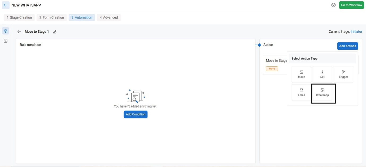Switch to Stage Creation tab
The image size is (366, 167).
coord(19,17)
